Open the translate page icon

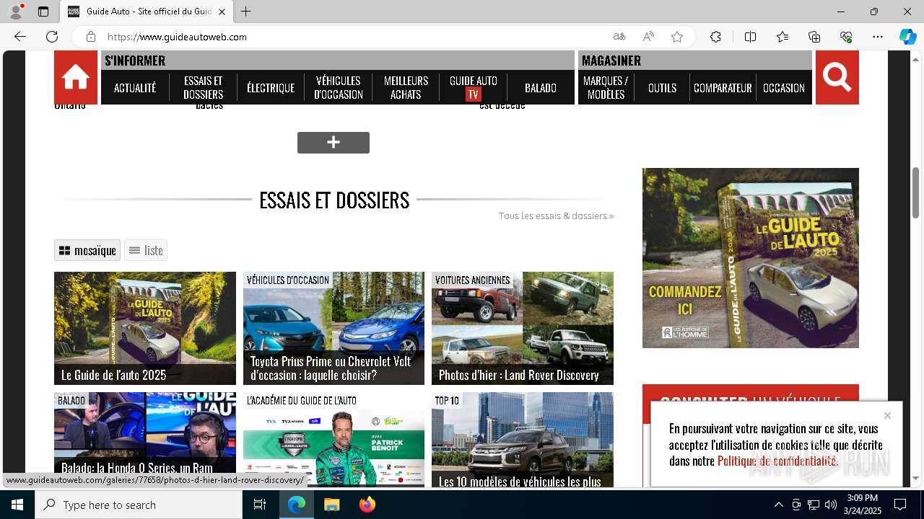click(619, 37)
